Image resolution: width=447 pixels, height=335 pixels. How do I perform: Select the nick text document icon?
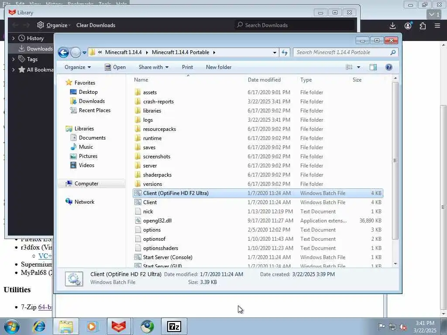[138, 212]
